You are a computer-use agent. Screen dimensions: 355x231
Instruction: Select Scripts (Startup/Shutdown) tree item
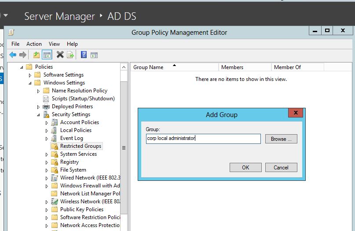click(x=83, y=99)
